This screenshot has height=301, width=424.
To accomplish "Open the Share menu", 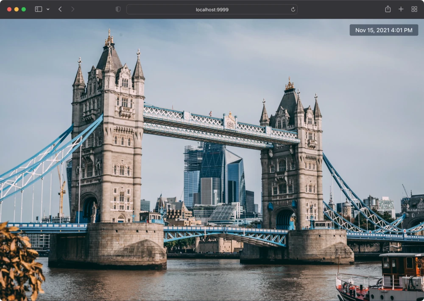I will 388,9.
